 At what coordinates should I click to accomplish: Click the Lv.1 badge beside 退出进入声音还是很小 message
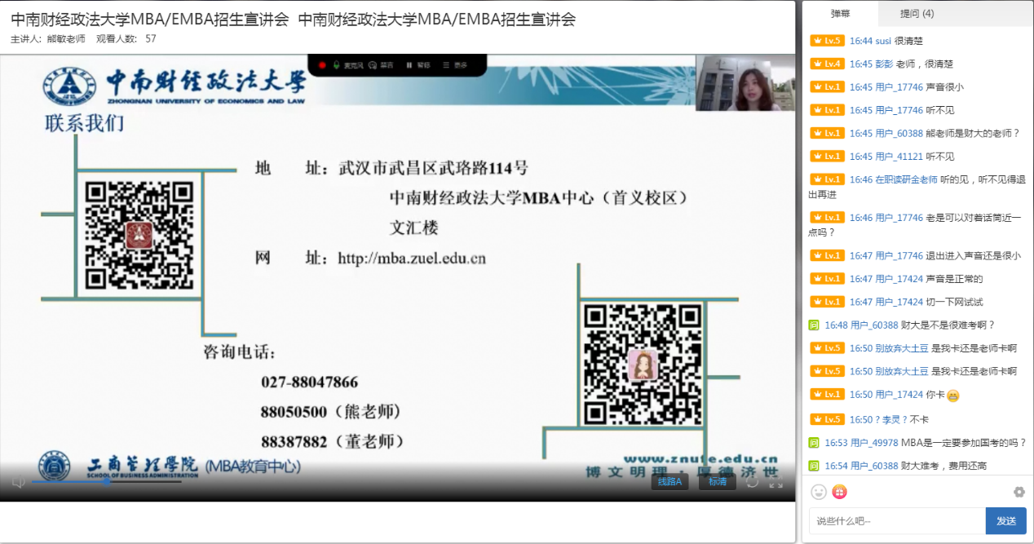pos(826,255)
